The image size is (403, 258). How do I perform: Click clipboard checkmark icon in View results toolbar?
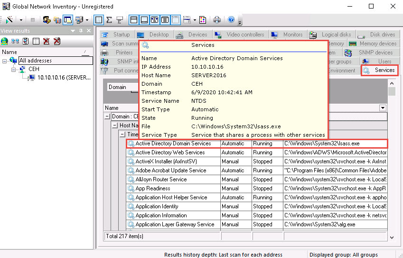(x=26, y=41)
